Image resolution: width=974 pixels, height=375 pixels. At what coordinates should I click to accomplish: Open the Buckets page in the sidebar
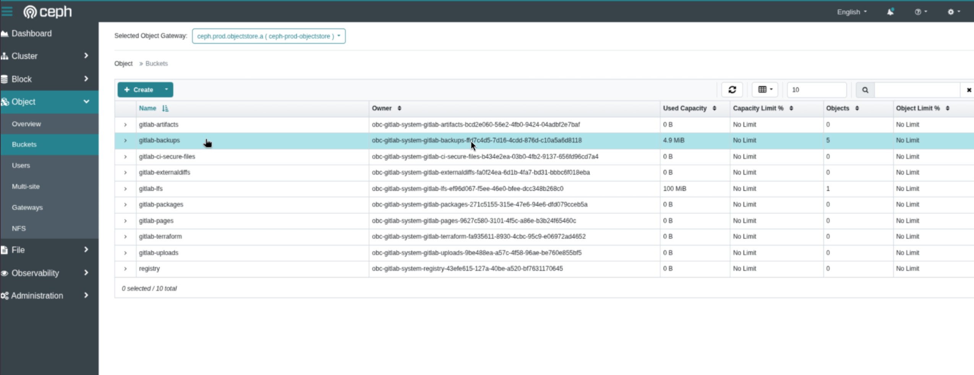pos(24,144)
